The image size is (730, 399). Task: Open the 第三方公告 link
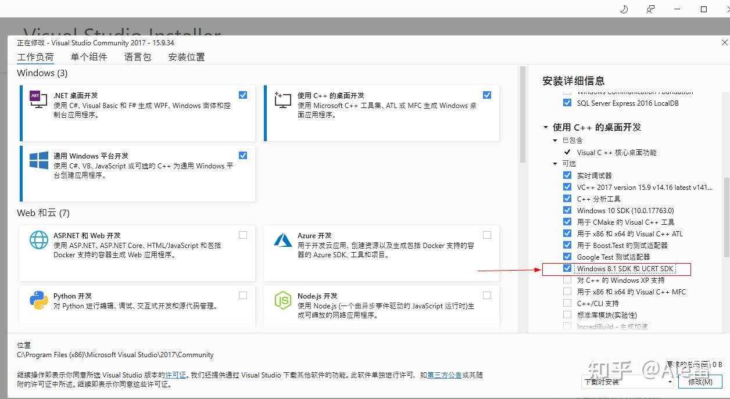click(x=445, y=375)
